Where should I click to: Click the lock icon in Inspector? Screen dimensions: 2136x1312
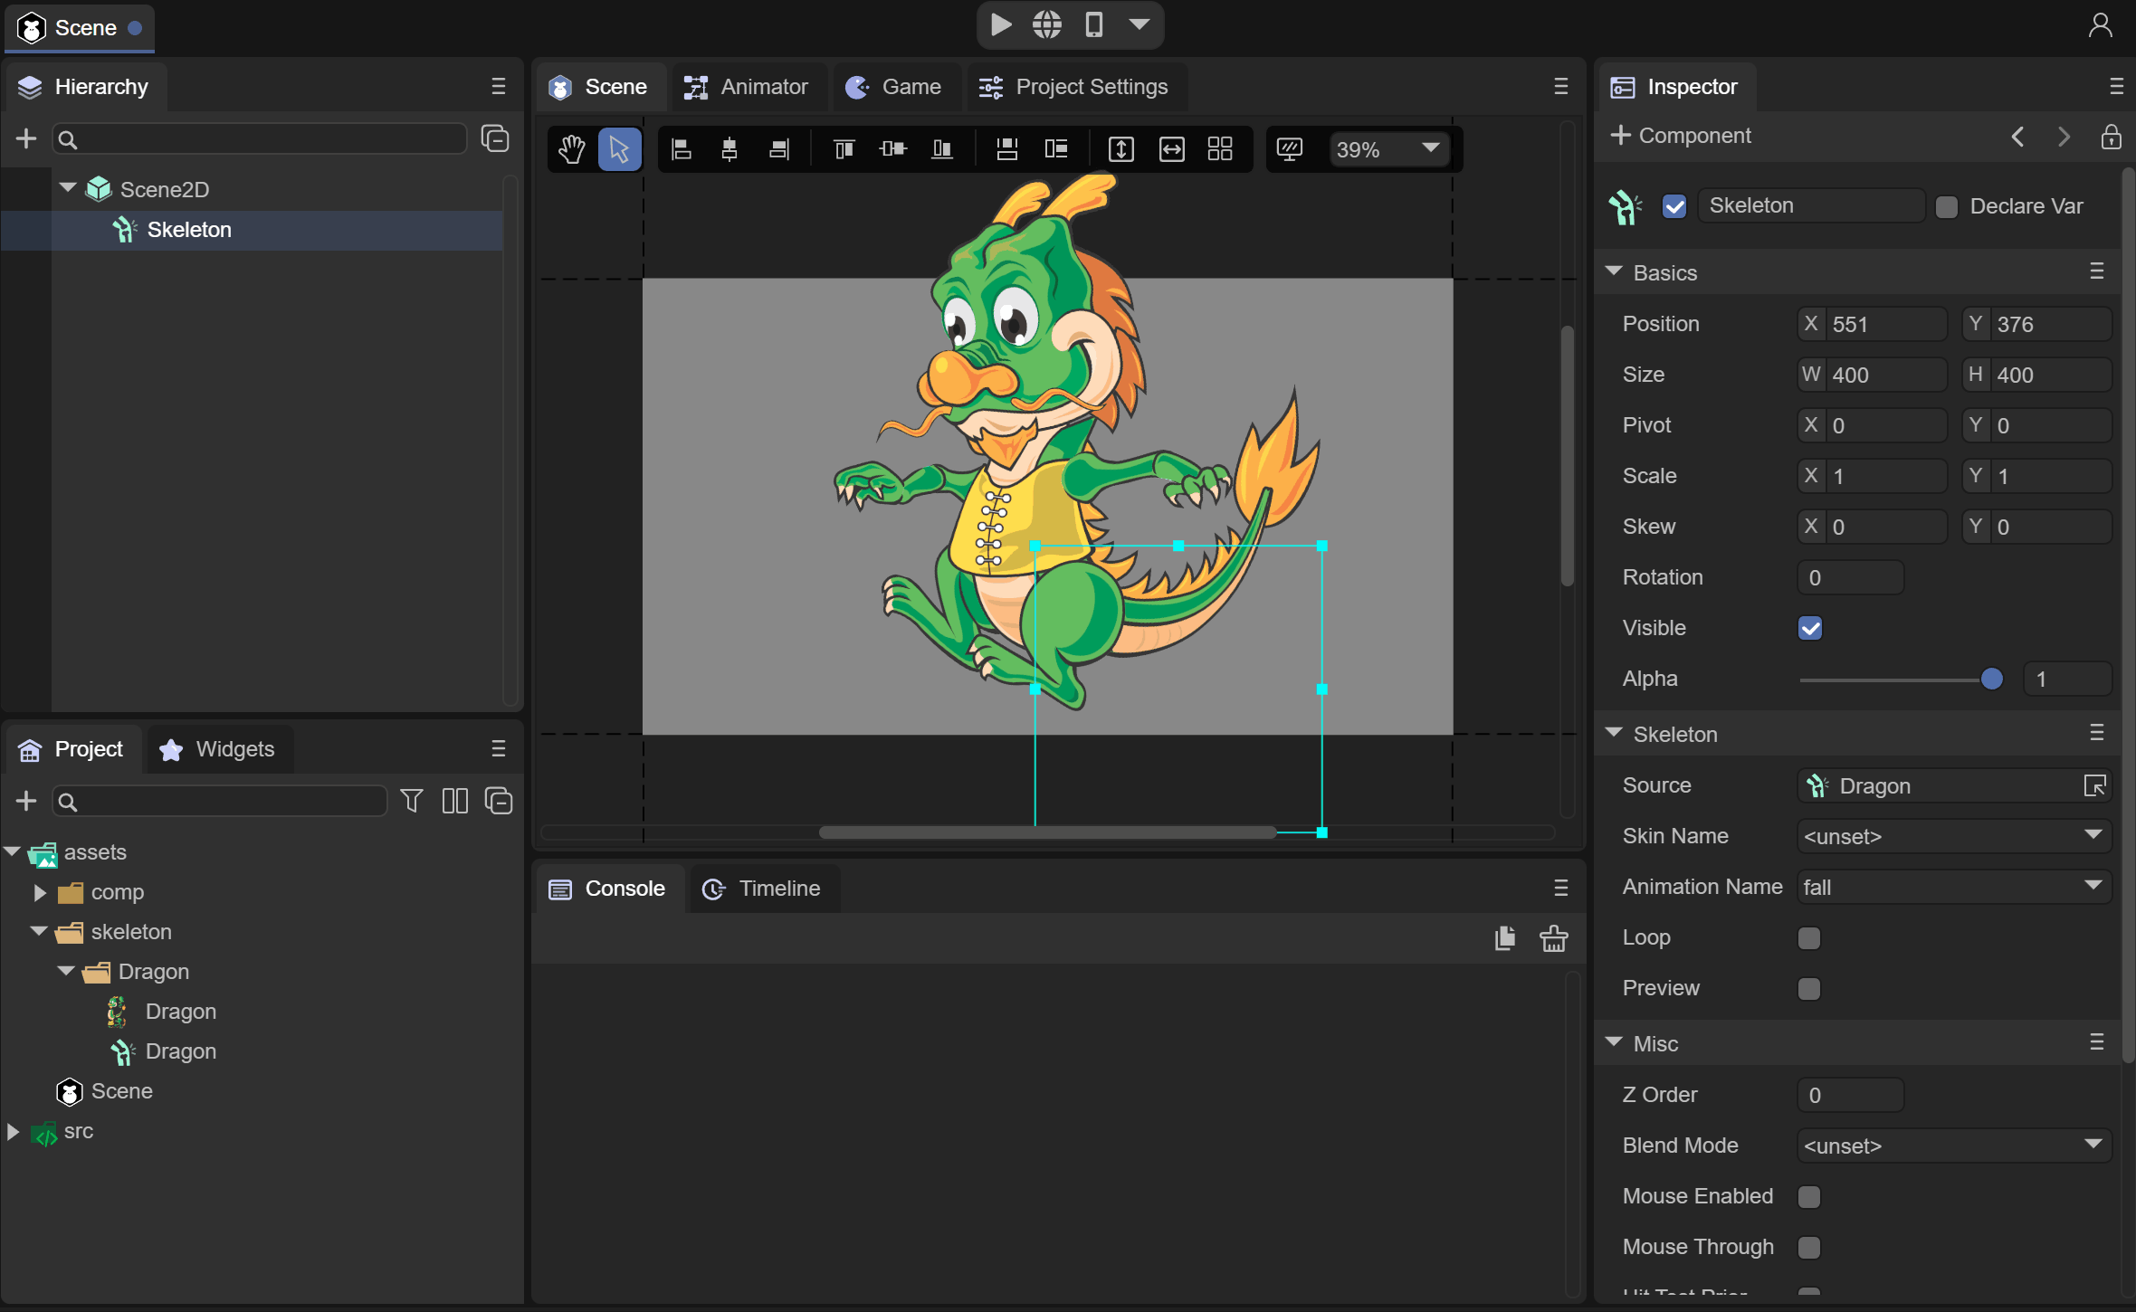point(2111,137)
